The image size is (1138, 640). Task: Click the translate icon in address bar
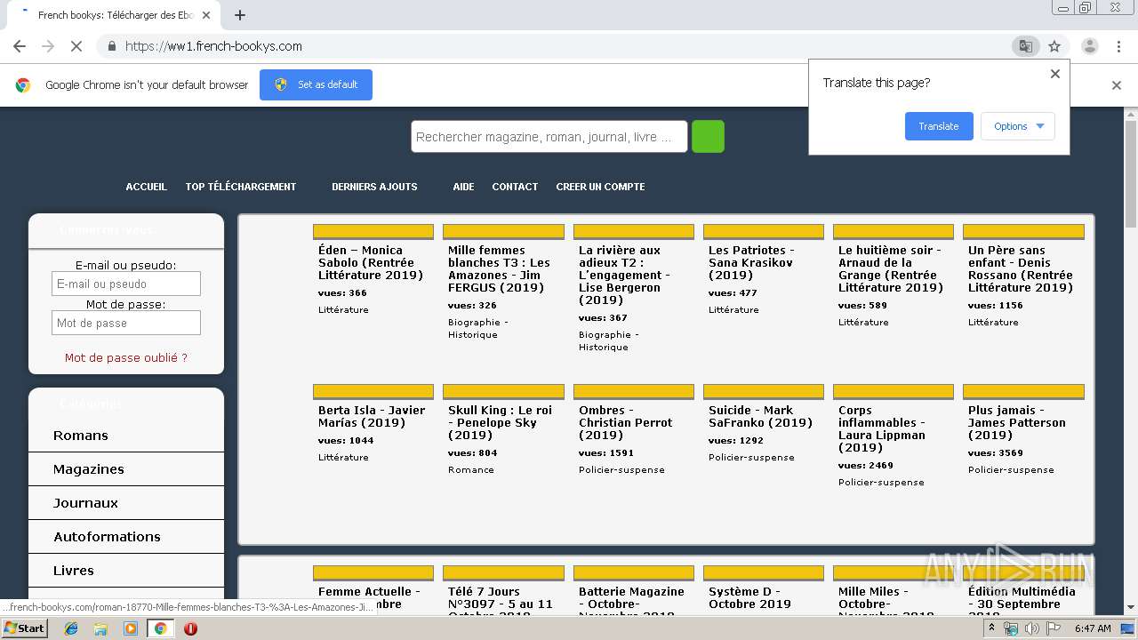coord(1025,46)
